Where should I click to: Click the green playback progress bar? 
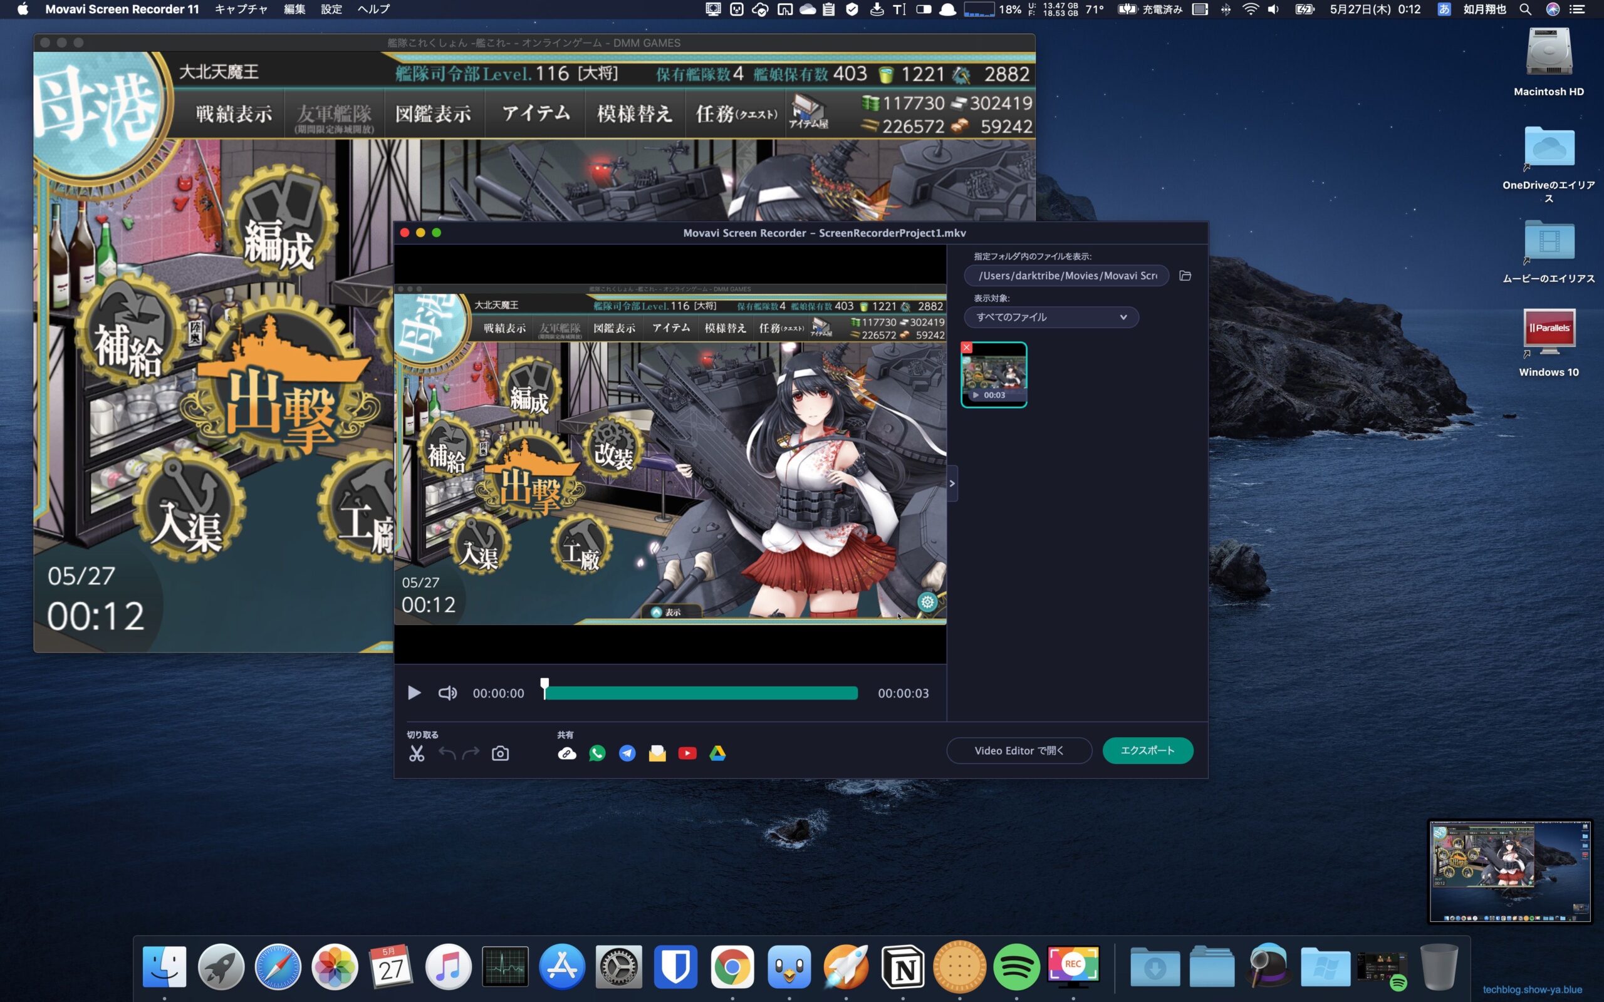(700, 693)
